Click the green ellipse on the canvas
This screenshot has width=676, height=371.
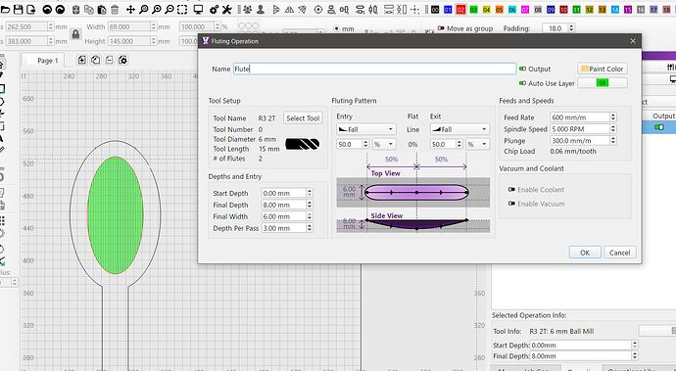coord(115,215)
